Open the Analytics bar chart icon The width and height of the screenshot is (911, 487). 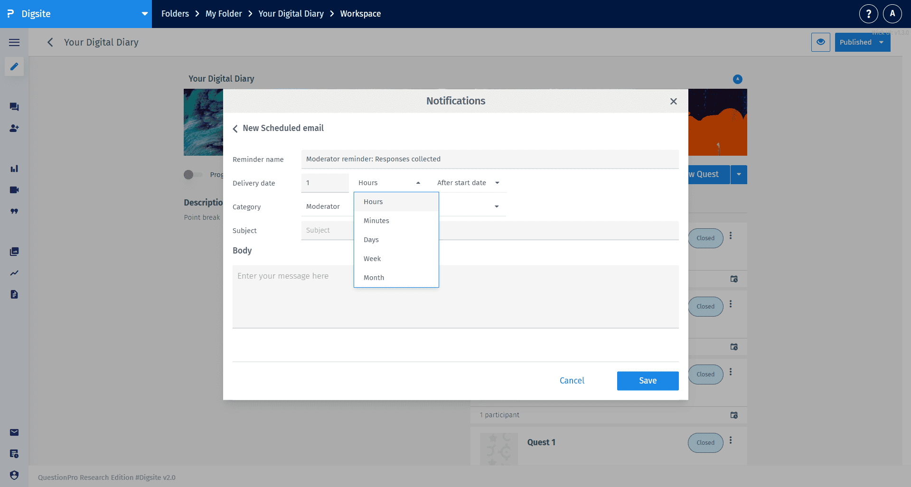pos(14,169)
